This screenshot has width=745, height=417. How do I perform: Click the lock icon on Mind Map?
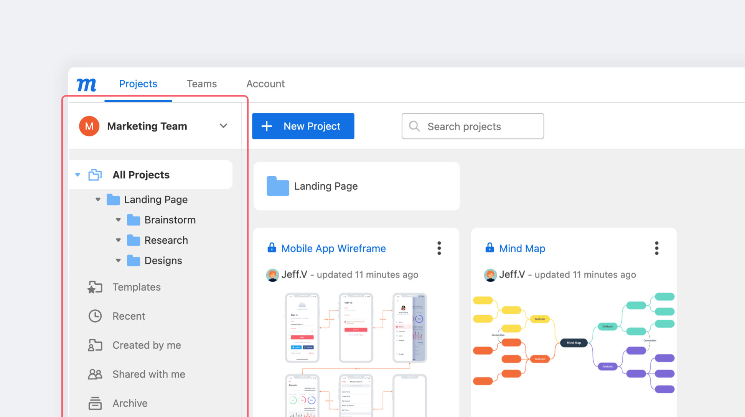[490, 248]
